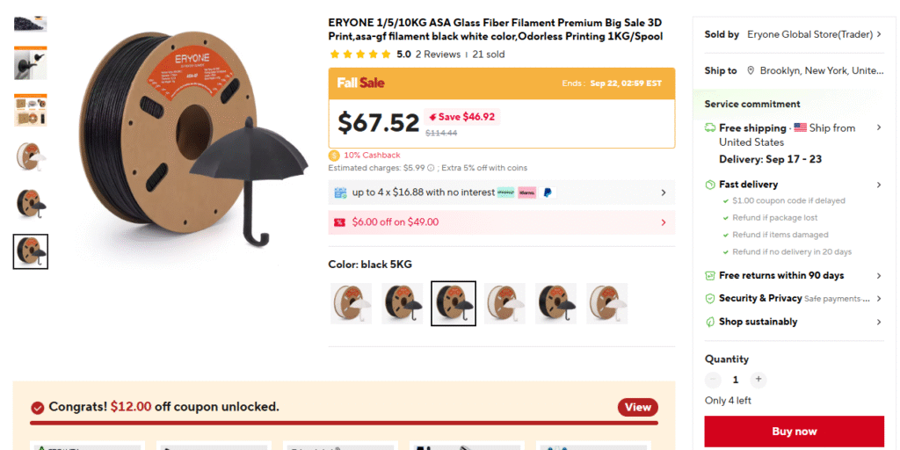Expand the Fast delivery details chevron

pos(879,185)
